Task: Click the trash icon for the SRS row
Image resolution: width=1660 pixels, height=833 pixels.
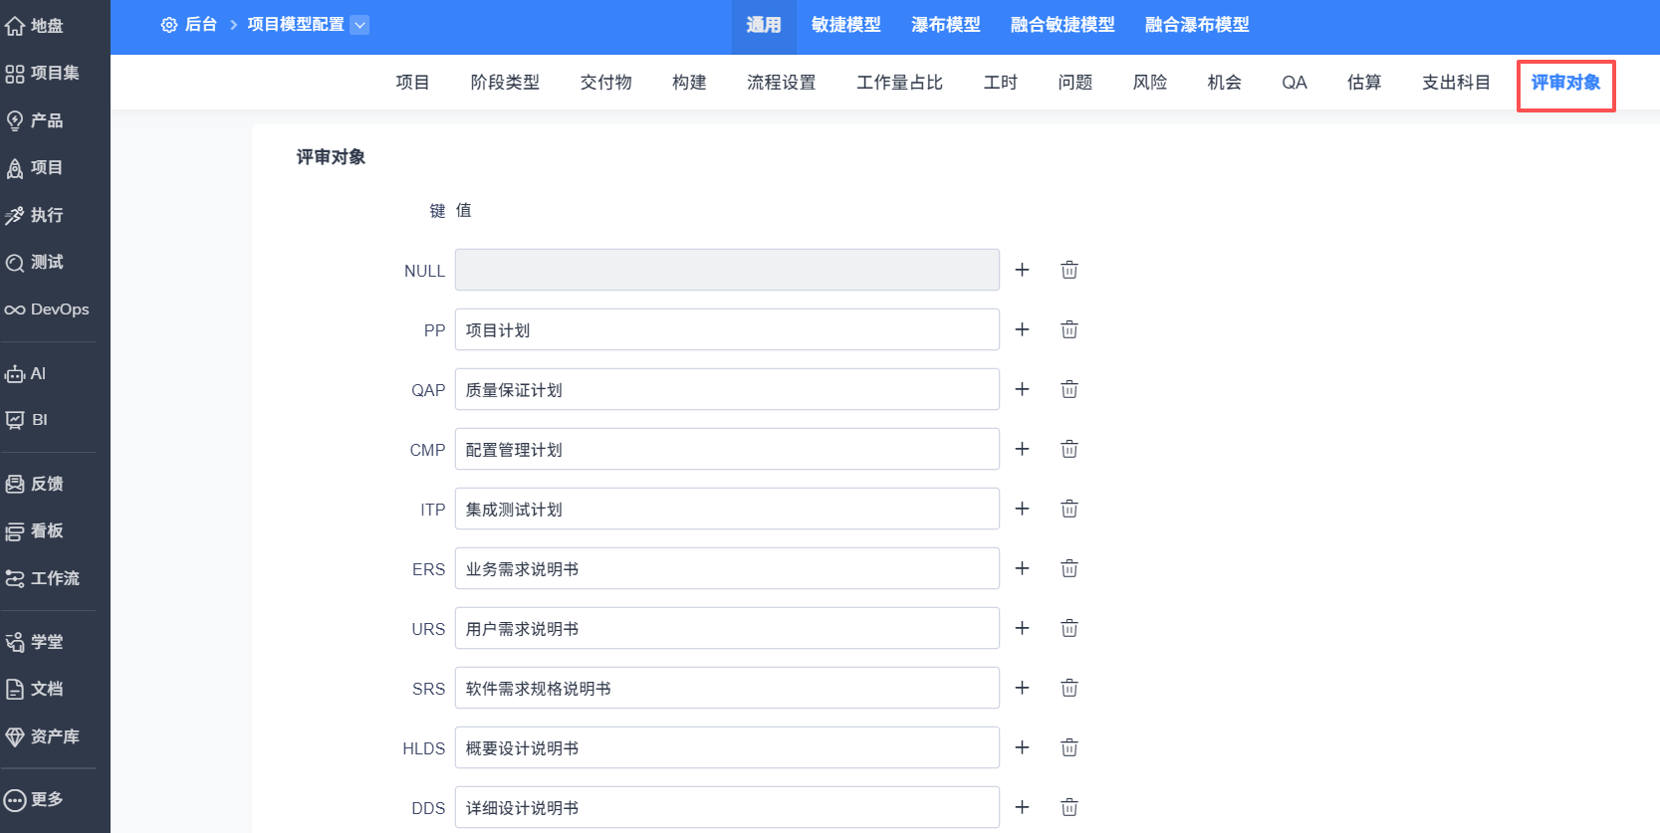Action: pos(1068,688)
